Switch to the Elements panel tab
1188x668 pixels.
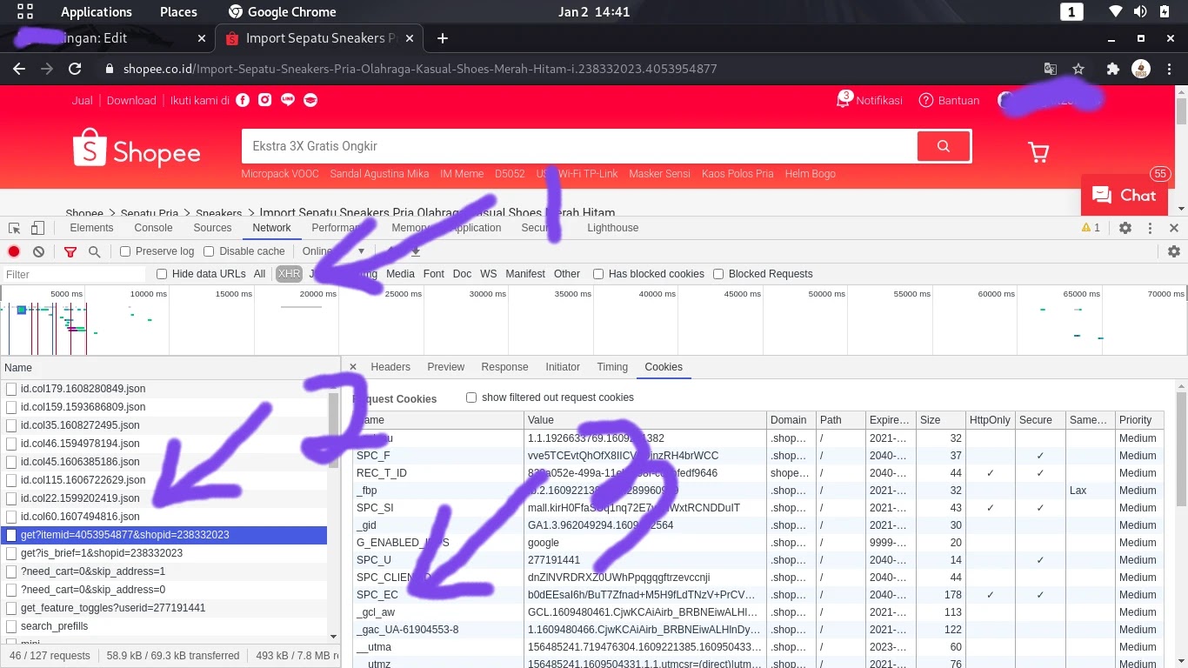91,228
